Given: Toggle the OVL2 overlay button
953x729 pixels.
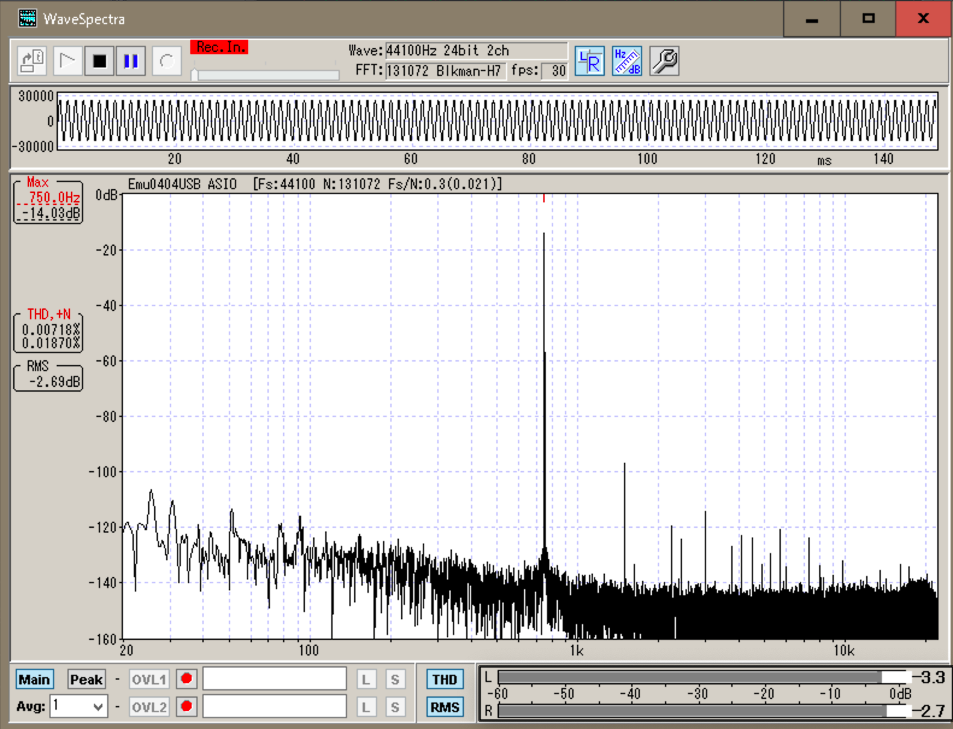Looking at the screenshot, I should pyautogui.click(x=149, y=707).
